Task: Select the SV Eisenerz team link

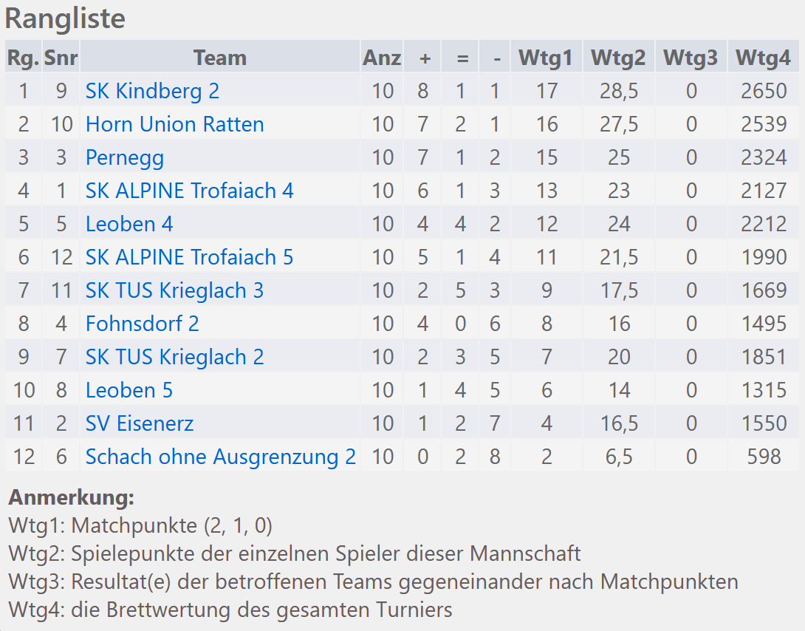Action: point(140,423)
